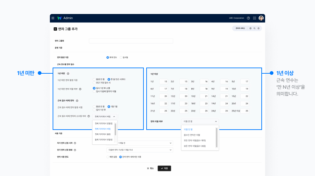
Task: Choose 첫째 자리에서 반올림 from the list
Action: tap(104, 123)
